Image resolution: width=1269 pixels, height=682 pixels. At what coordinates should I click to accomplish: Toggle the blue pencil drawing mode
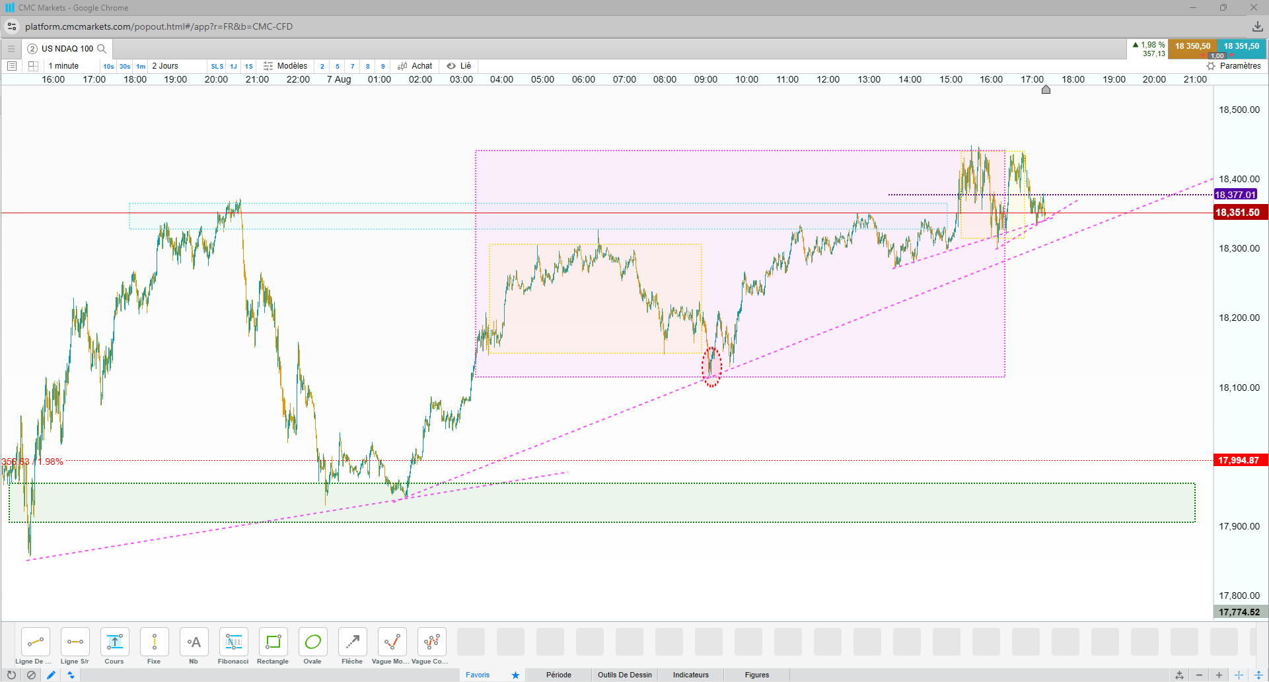point(51,675)
